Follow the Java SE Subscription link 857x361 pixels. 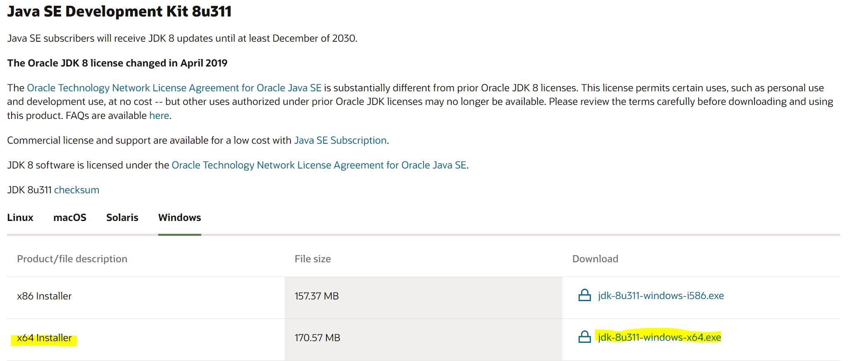[340, 140]
